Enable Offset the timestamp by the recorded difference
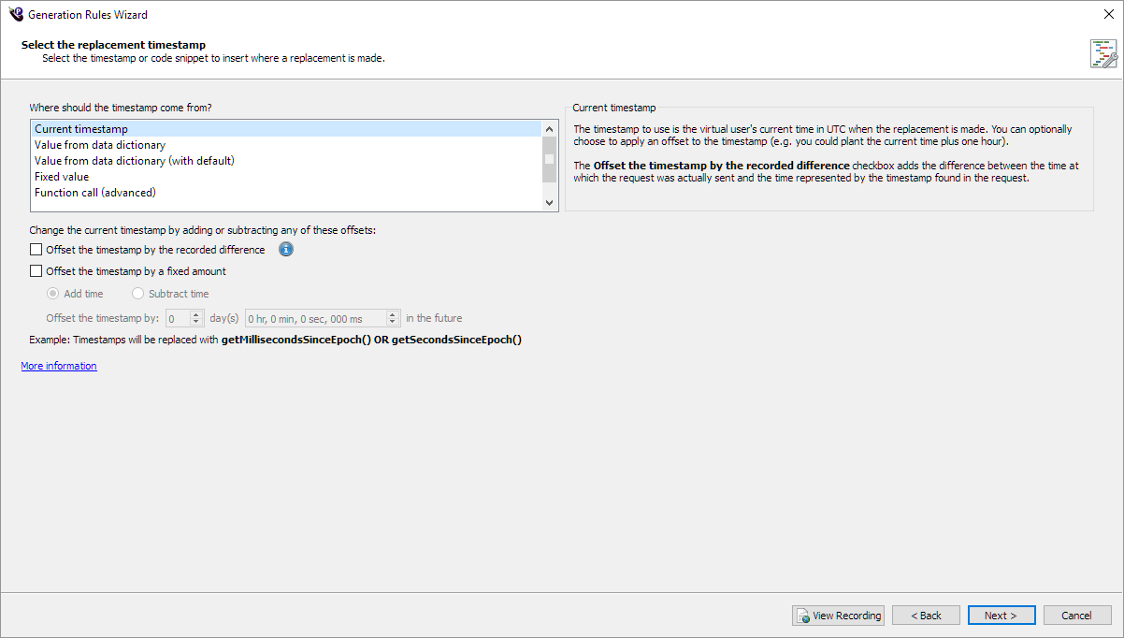Viewport: 1124px width, 638px height. (36, 250)
